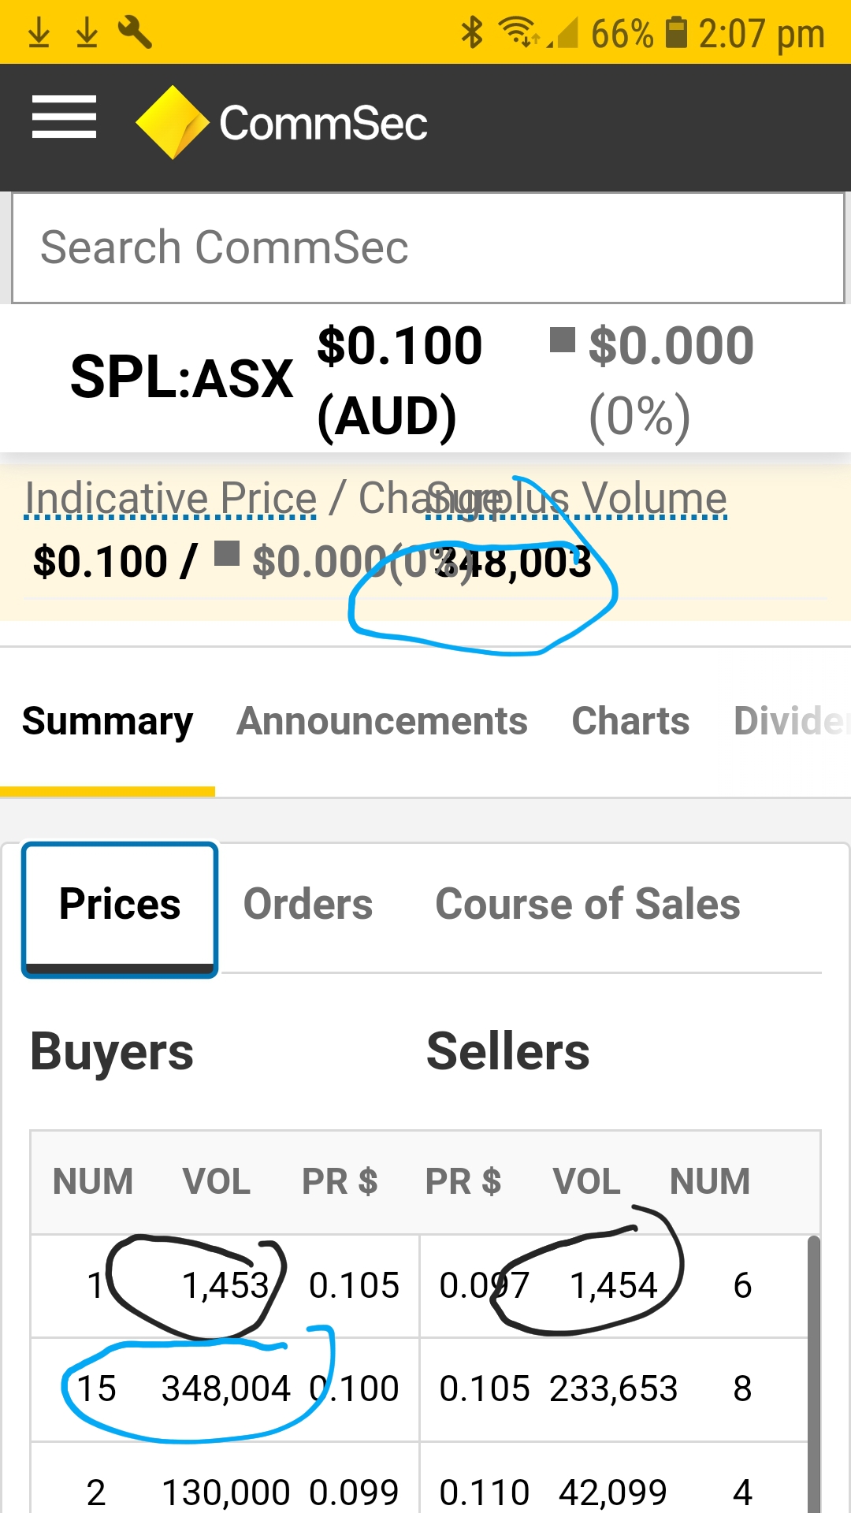Open the Indicative Price link

170,498
